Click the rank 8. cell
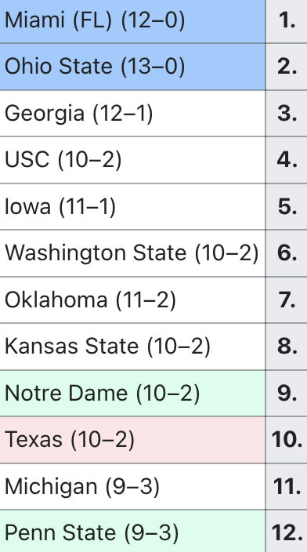 tap(287, 347)
